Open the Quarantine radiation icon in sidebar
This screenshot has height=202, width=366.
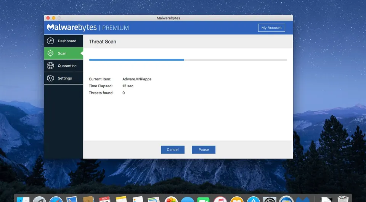50,66
